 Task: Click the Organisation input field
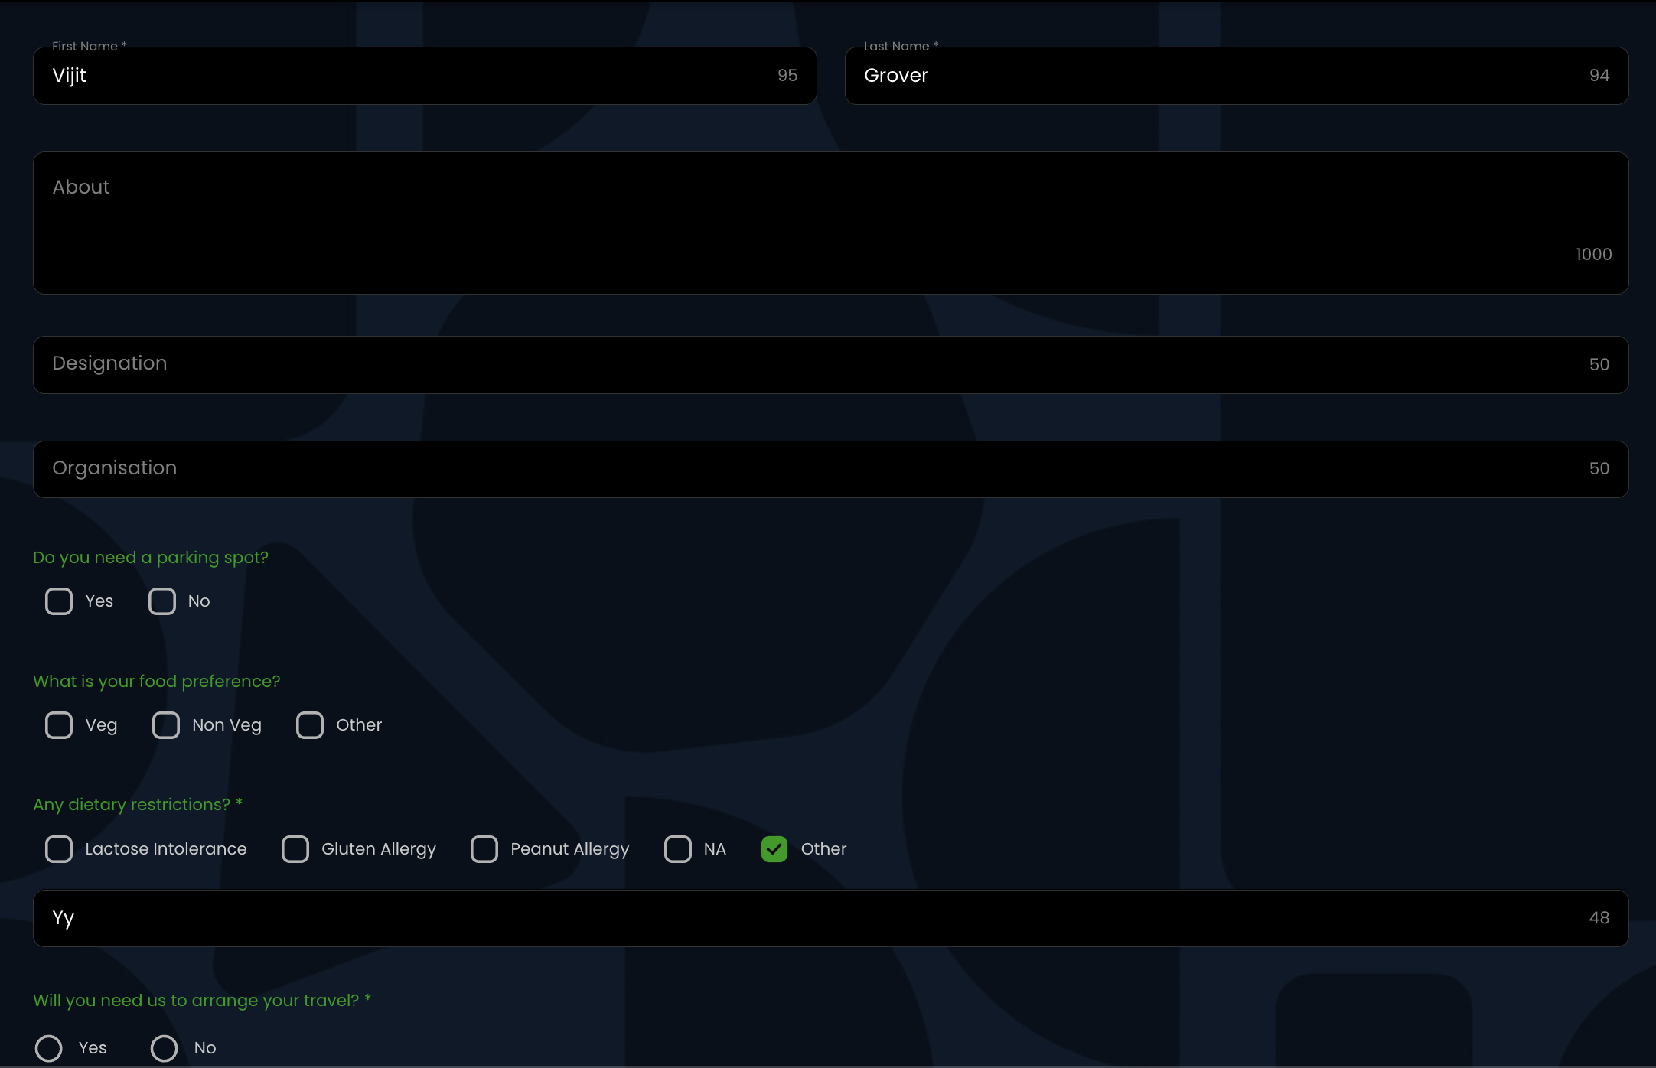[831, 469]
